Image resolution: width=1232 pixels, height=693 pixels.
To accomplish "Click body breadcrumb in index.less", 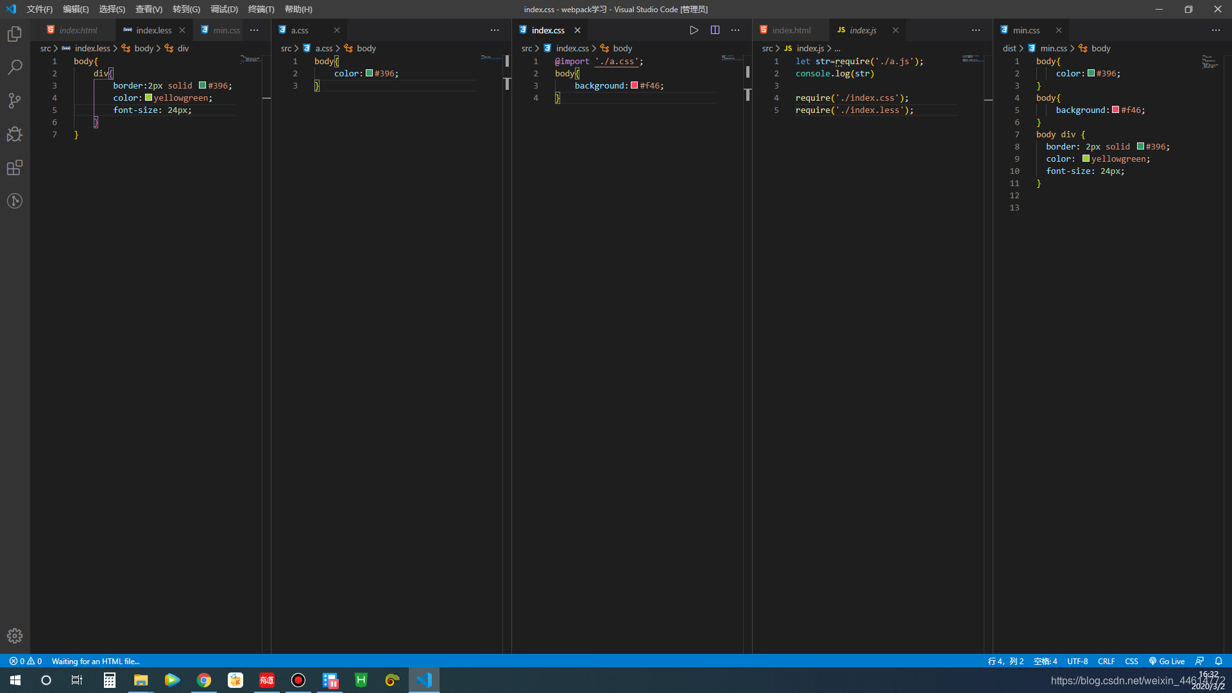I will click(x=144, y=48).
